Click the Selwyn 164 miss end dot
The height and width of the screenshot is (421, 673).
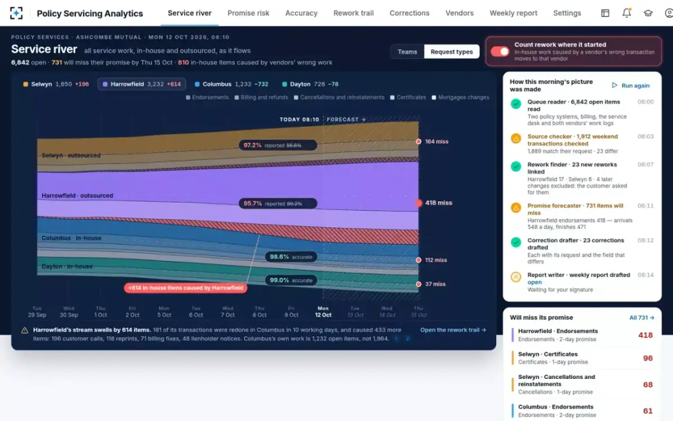click(x=418, y=141)
